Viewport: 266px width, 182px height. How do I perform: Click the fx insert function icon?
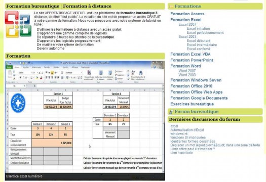pyautogui.click(x=34, y=86)
